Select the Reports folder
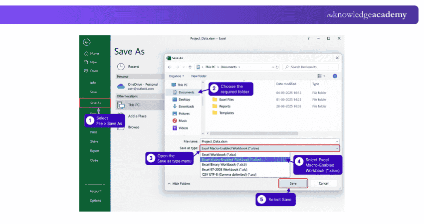424x224 pixels. coord(221,107)
